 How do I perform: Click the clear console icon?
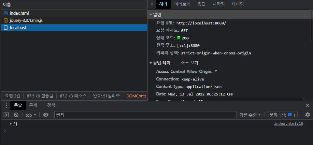coord(16,115)
